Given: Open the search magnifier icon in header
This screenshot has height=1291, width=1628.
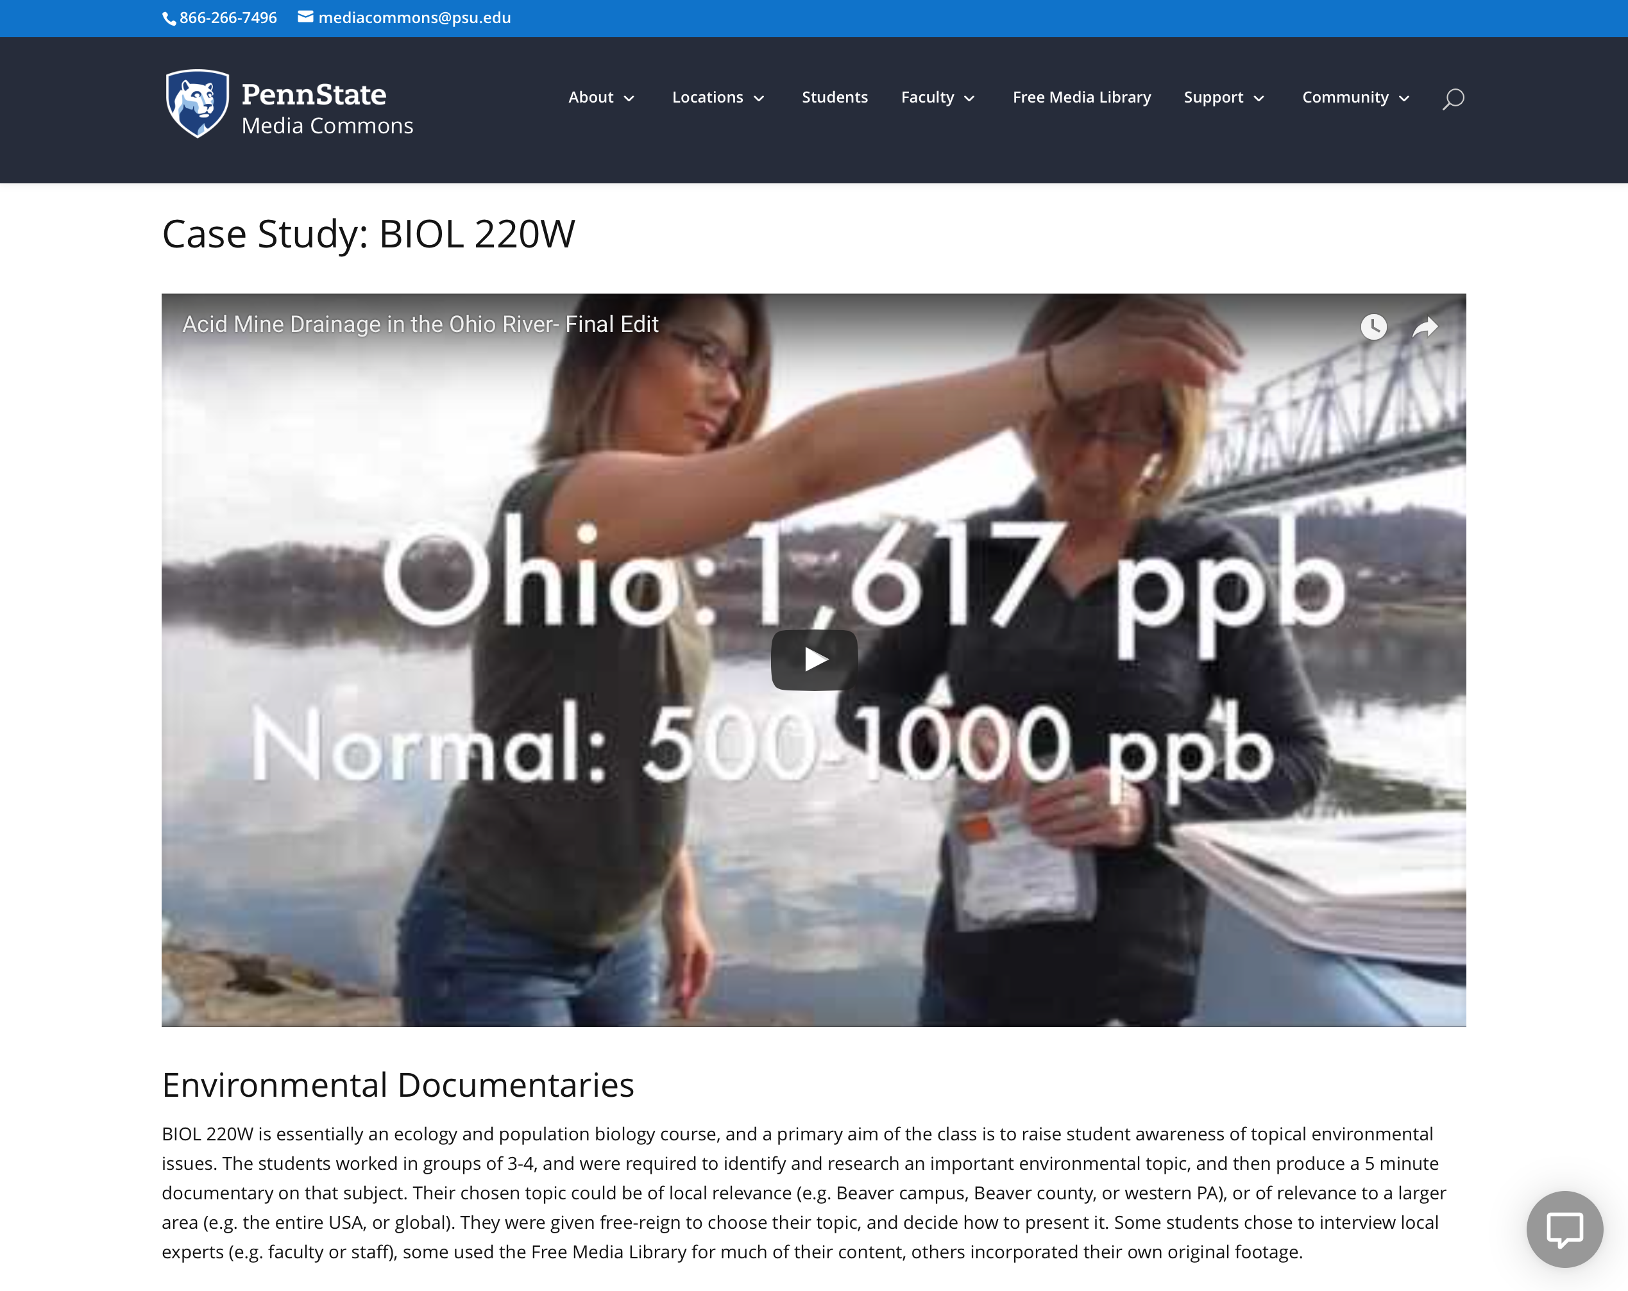Looking at the screenshot, I should [1453, 98].
